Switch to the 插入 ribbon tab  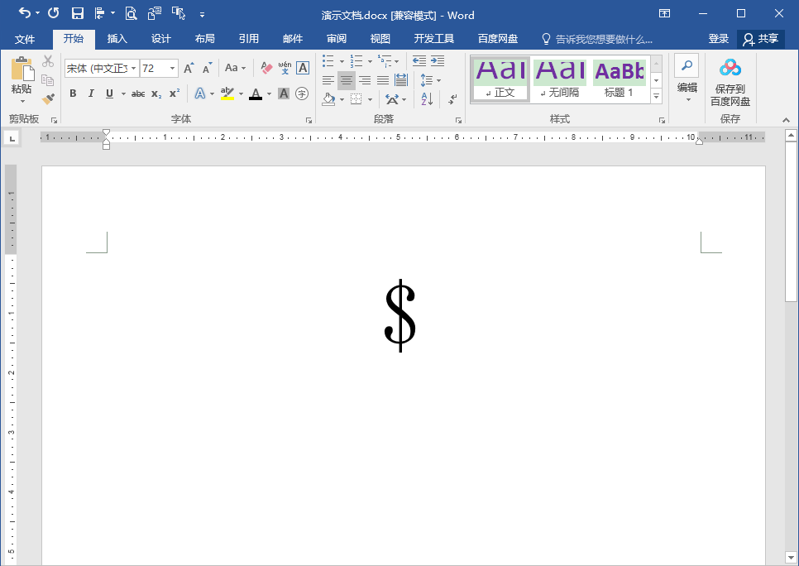pyautogui.click(x=117, y=39)
